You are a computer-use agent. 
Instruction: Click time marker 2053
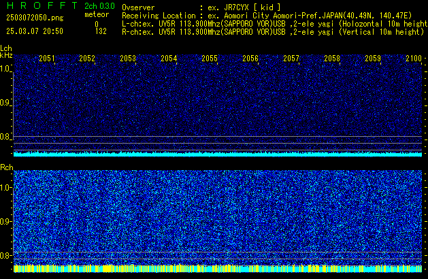128,59
